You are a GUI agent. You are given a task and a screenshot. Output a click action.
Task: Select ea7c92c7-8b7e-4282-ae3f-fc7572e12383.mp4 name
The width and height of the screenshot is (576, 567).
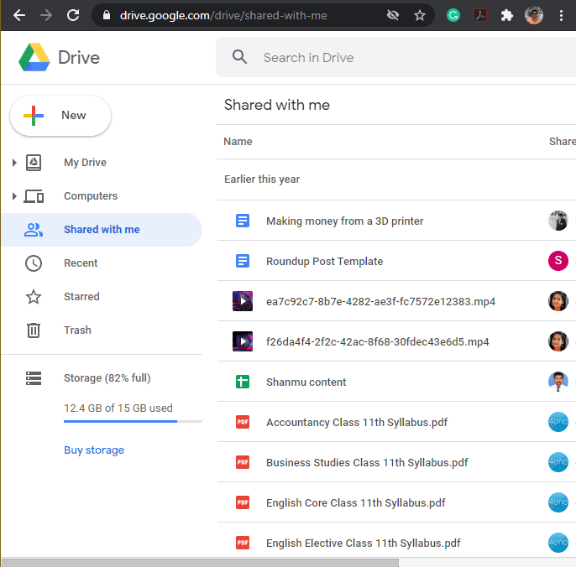tap(380, 302)
